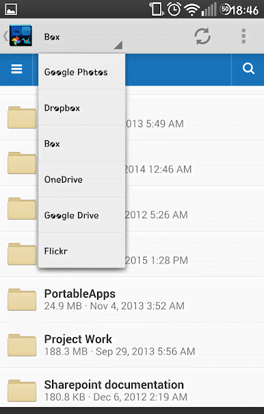Tap the Wi-Fi status icon

coord(192,10)
